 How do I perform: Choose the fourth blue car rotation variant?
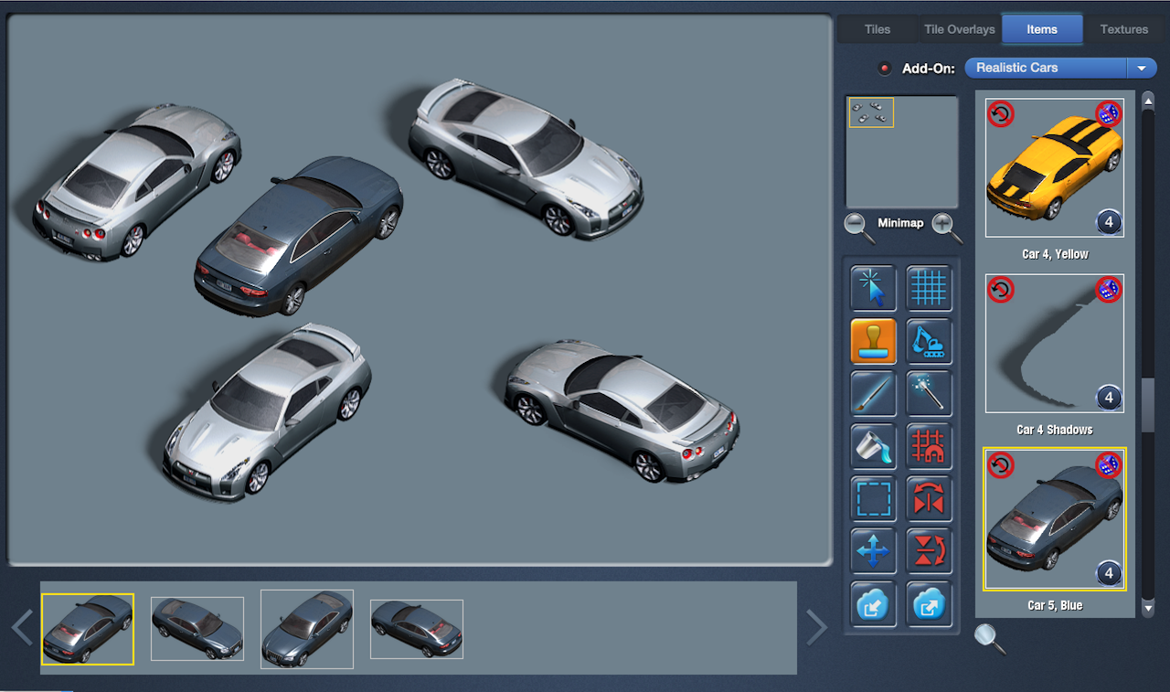(x=417, y=629)
